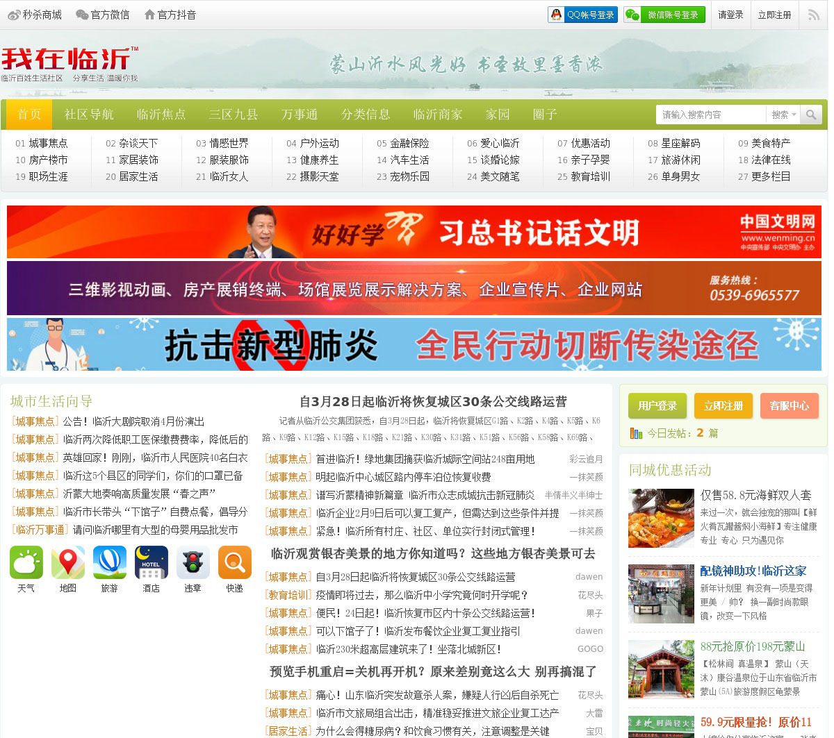Open 秒杀商城 with the Weibo icon
Screen dimensions: 834x738
pos(34,15)
